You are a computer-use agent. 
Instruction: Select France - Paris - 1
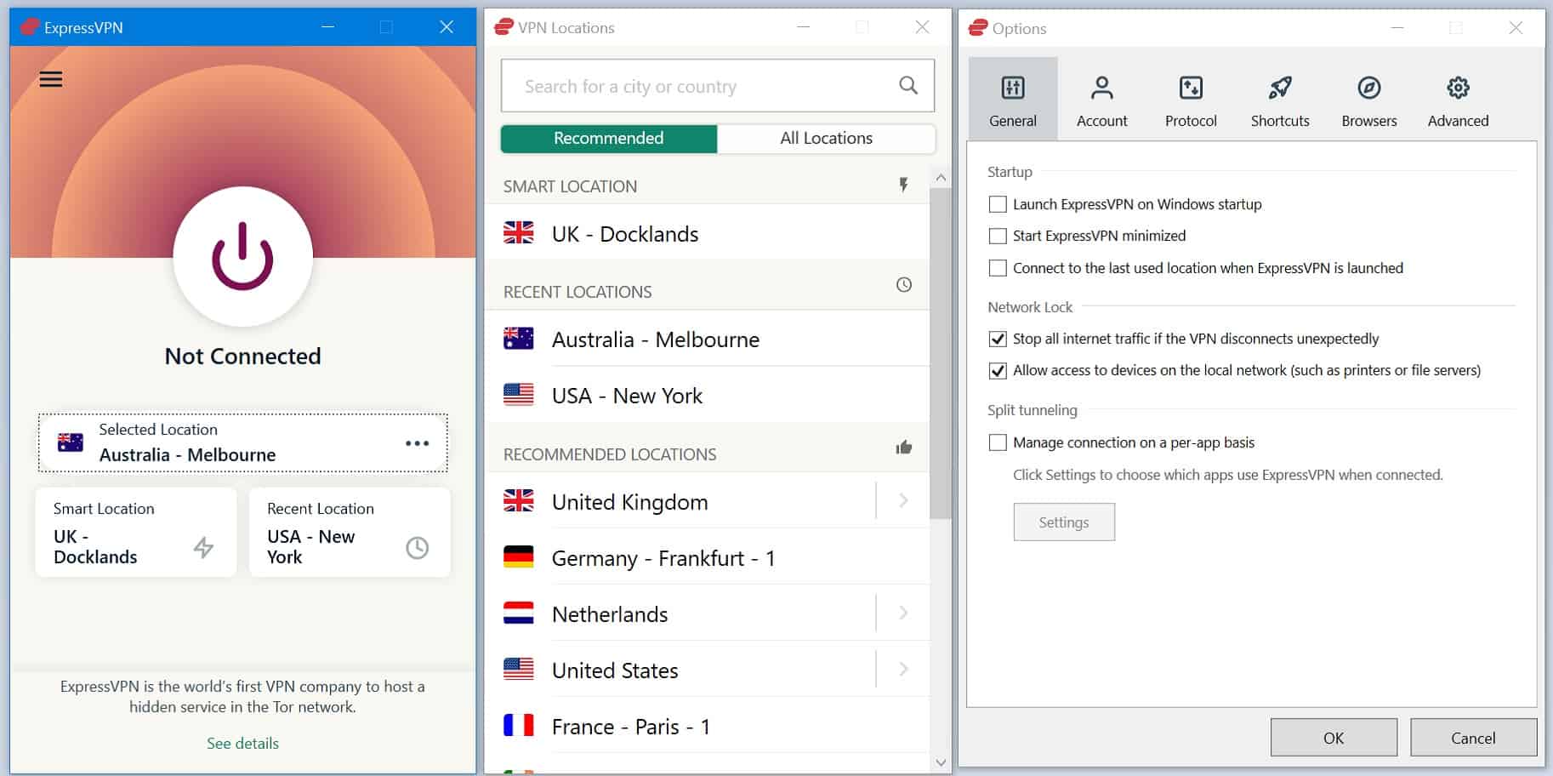click(x=707, y=726)
